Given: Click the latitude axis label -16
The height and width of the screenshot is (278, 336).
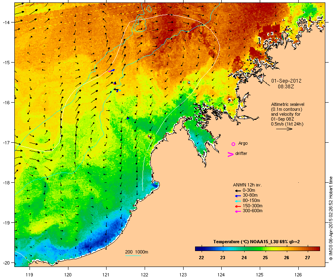Looking at the screenshot, I should tap(6, 103).
